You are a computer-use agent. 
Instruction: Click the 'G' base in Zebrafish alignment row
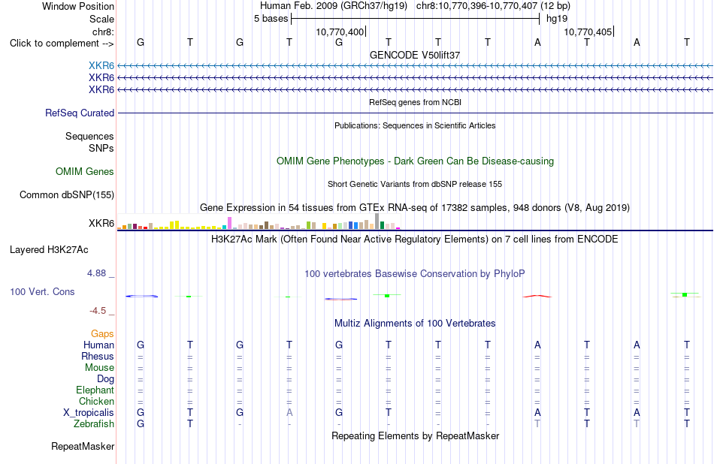(141, 423)
